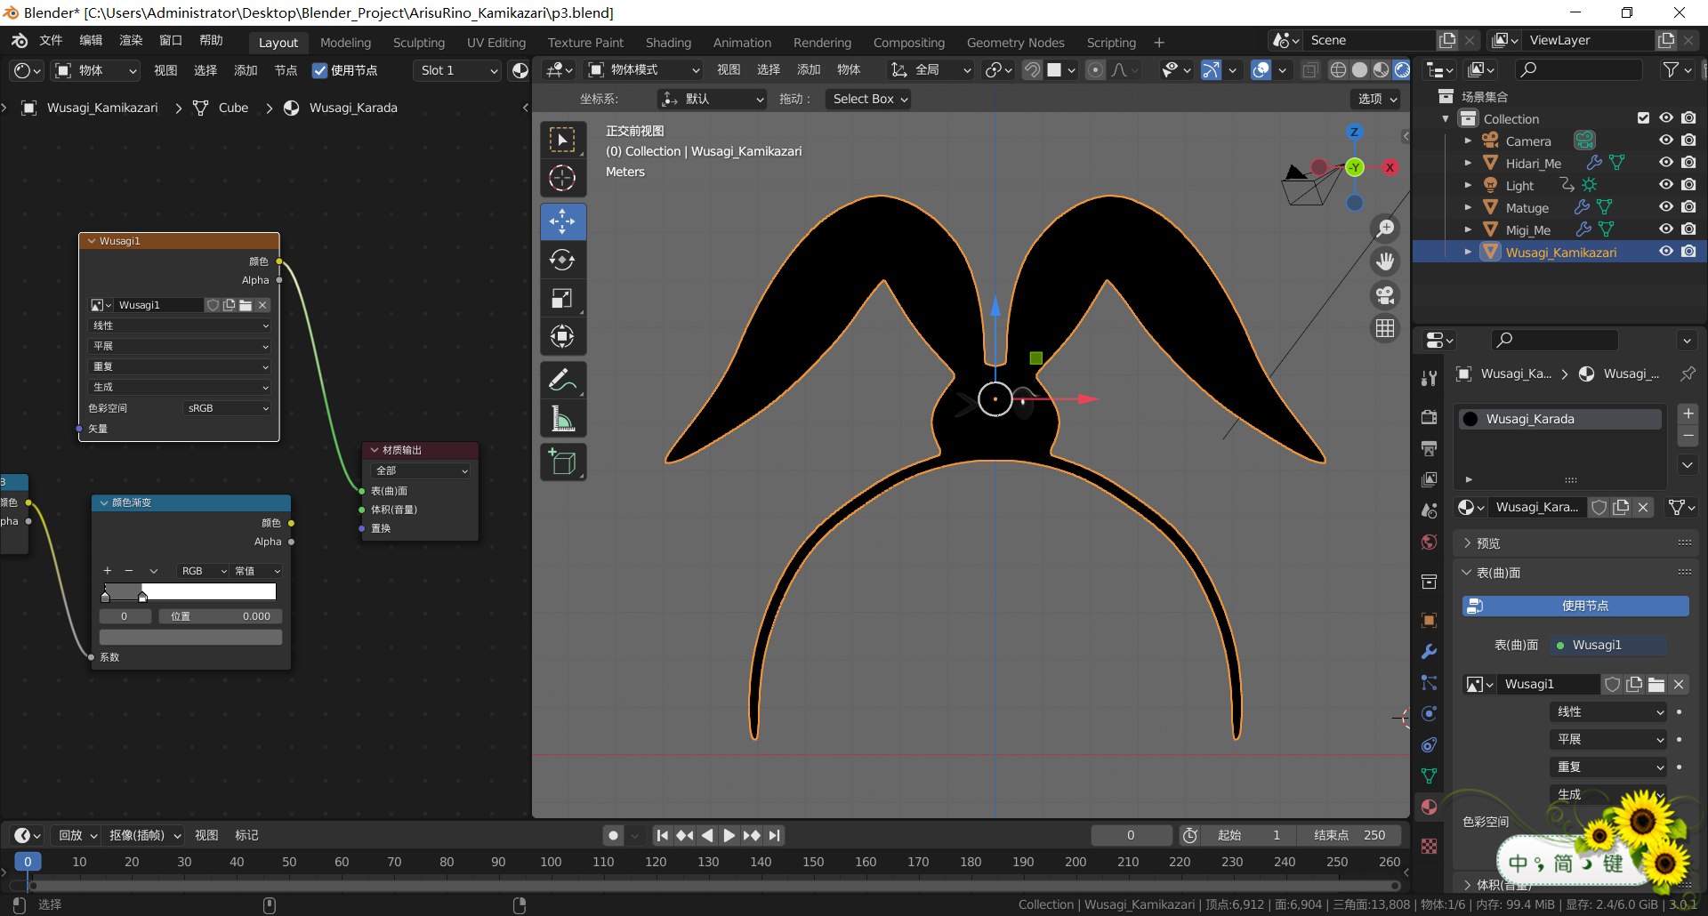Open the Select Box drag dropdown
Image resolution: width=1708 pixels, height=916 pixels.
click(x=870, y=99)
